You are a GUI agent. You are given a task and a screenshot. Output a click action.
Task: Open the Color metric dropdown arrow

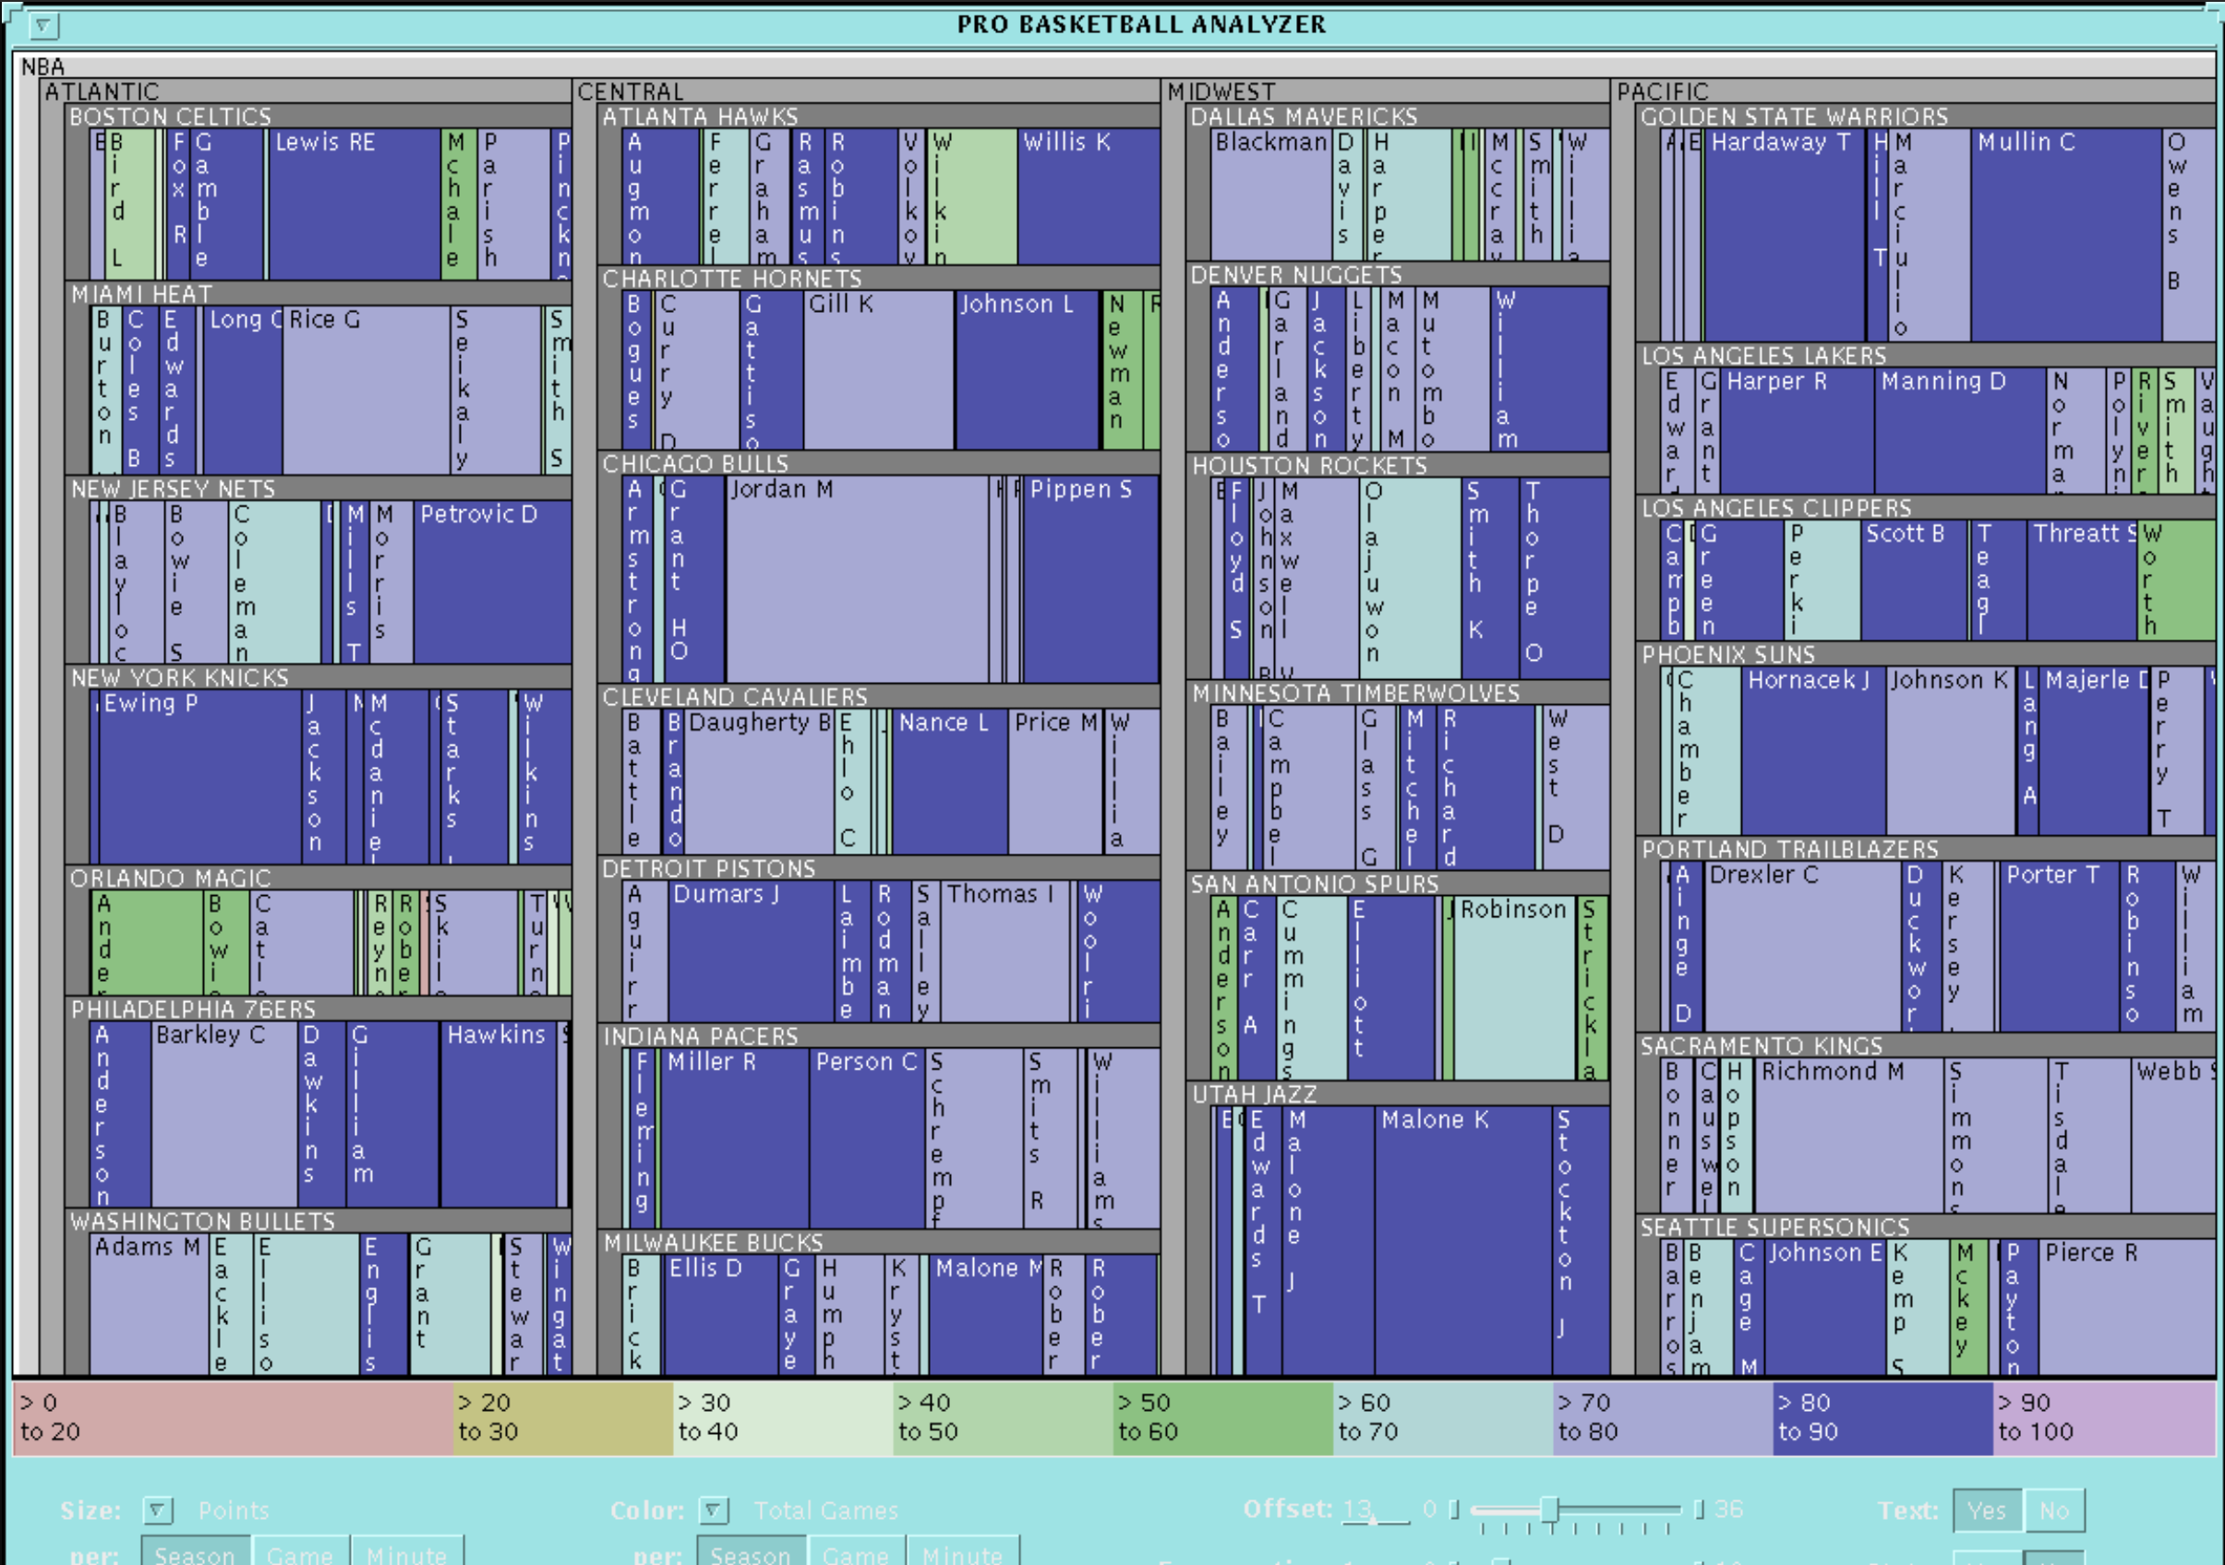coord(715,1510)
